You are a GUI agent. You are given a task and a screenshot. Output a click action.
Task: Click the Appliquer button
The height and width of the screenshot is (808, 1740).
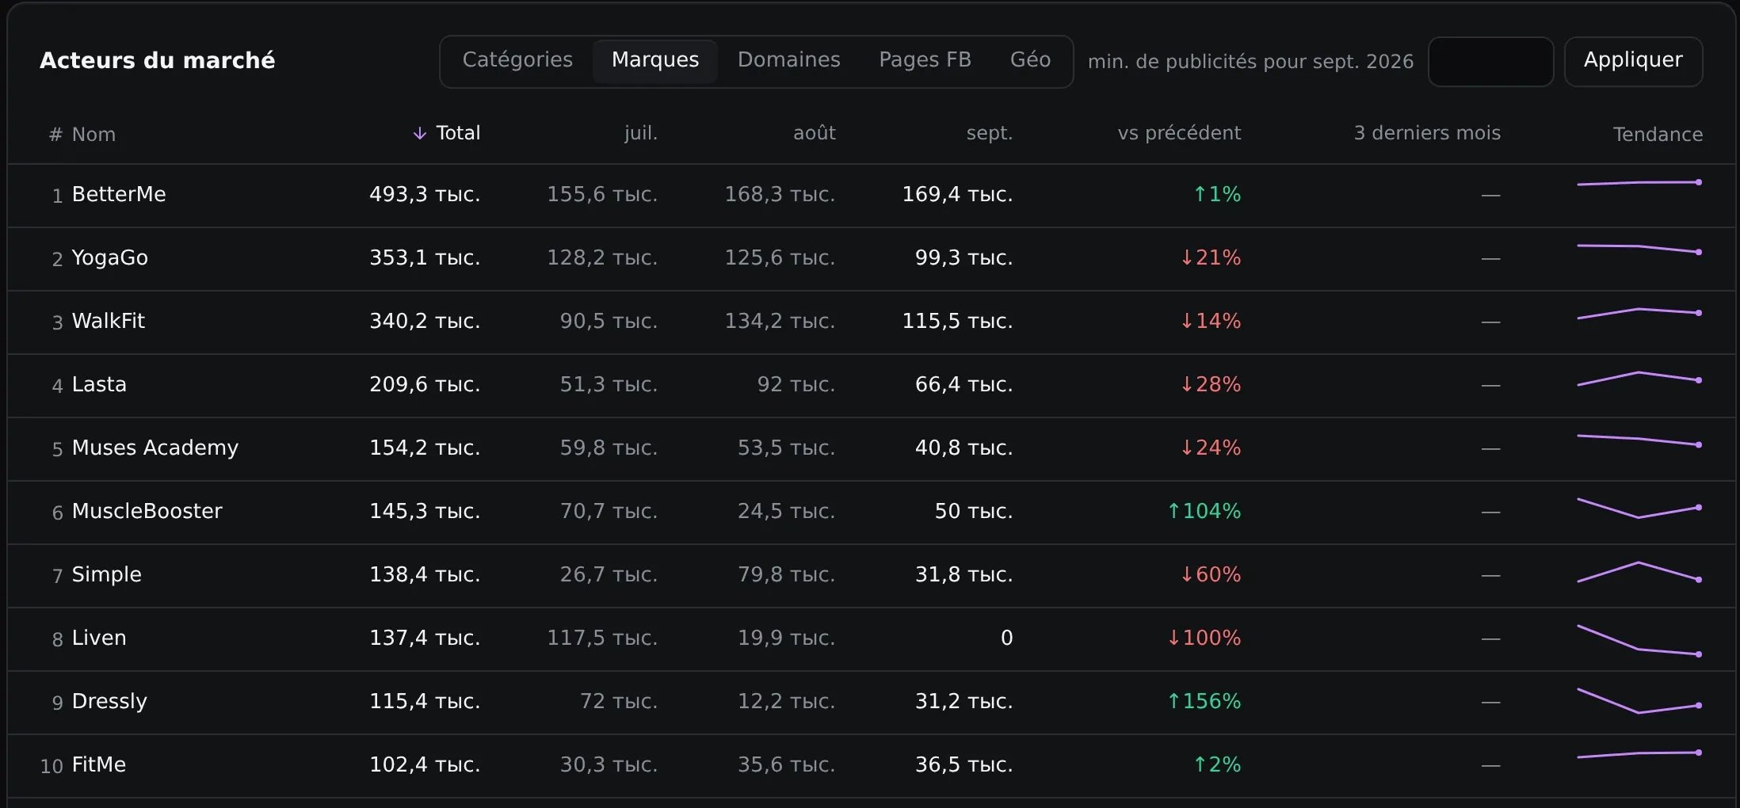pos(1633,62)
